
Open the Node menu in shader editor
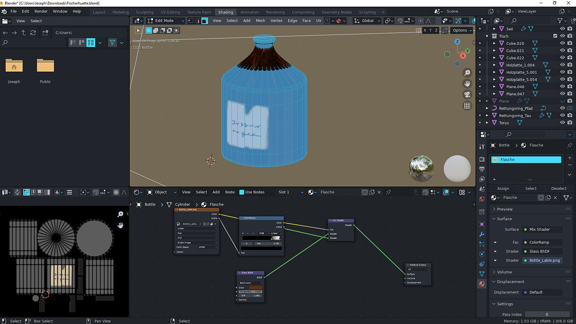point(230,192)
